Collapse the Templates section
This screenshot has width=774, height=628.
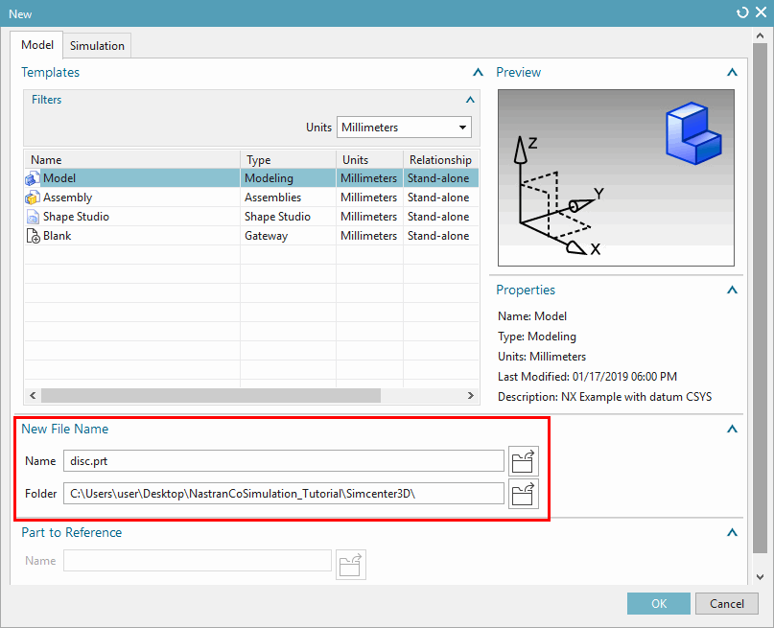pos(477,72)
